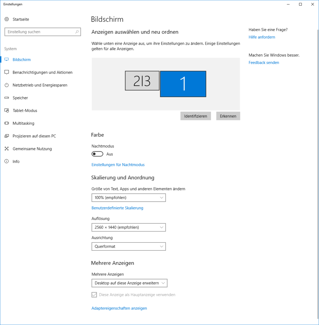Toggle the Nachtmodus switch on
The height and width of the screenshot is (325, 319).
coord(97,154)
